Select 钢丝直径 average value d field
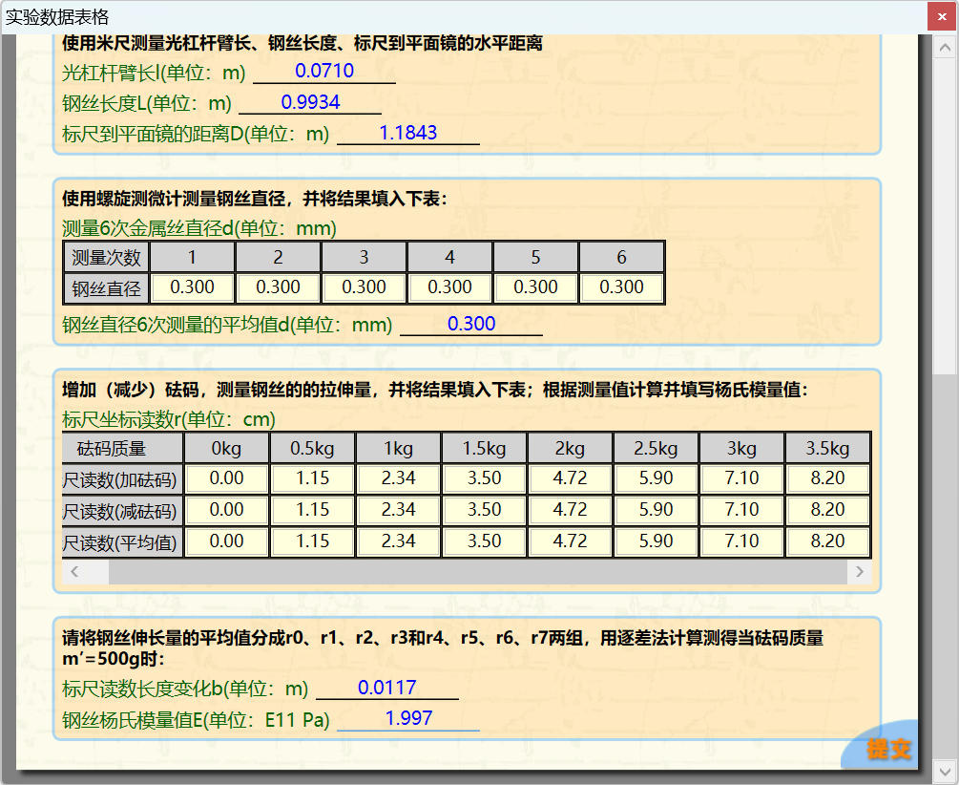959x785 pixels. [x=471, y=325]
